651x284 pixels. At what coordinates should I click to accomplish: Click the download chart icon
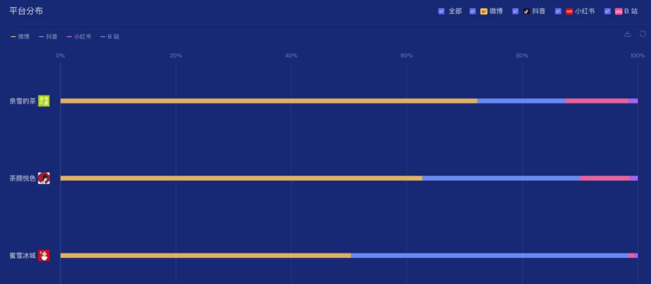(x=627, y=34)
